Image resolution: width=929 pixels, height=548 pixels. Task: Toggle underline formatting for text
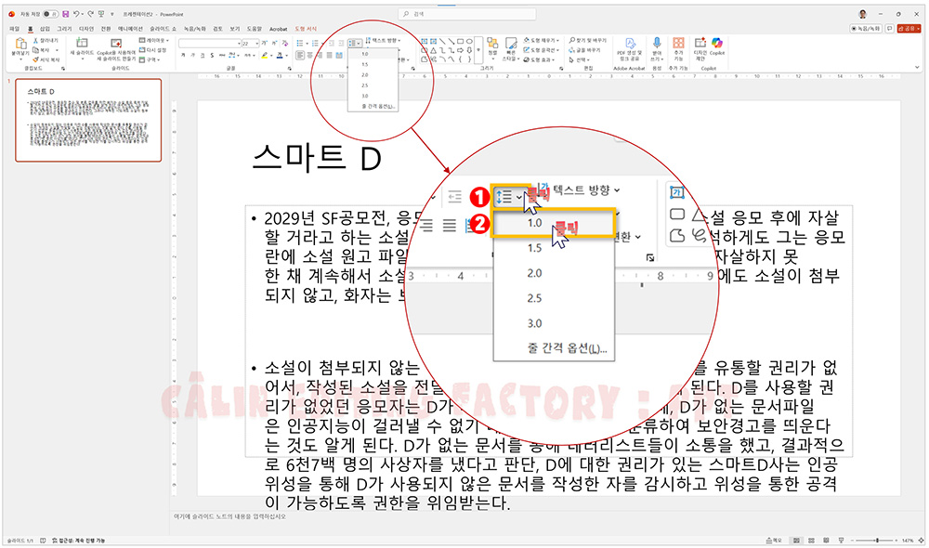coord(203,55)
